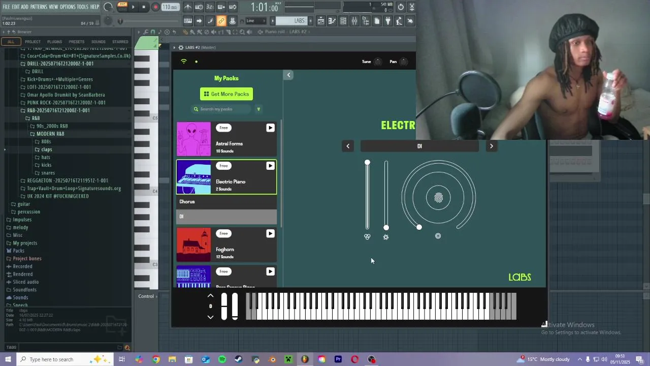Viewport: 650px width, 366px height.
Task: Click the fingerprint center of LABS dial
Action: tap(438, 198)
